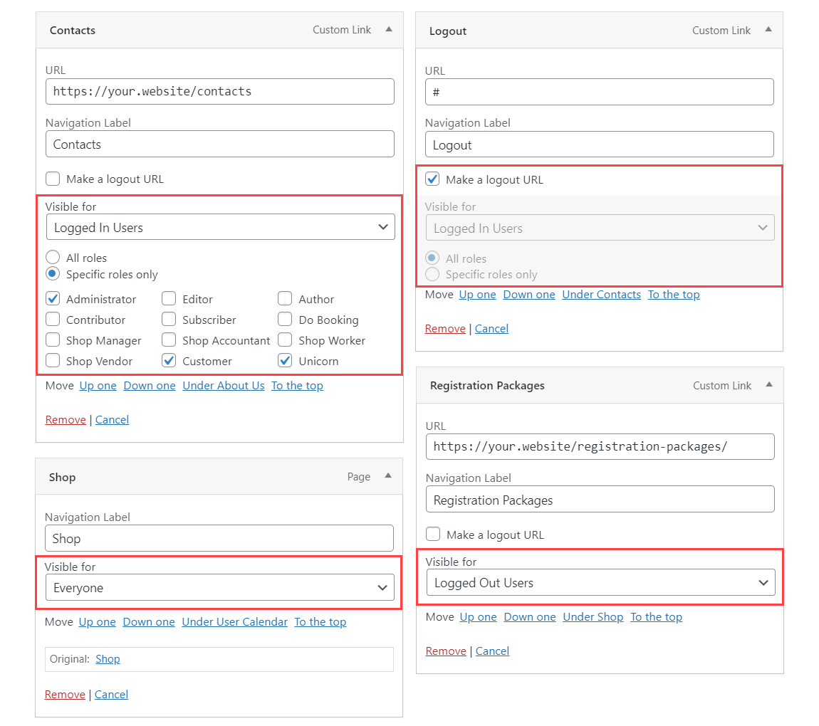Viewport: 819px width, 726px height.
Task: Cancel changes in Logout panel
Action: (x=491, y=328)
